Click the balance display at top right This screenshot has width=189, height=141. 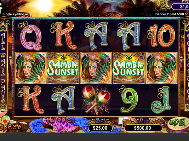[x=180, y=7]
